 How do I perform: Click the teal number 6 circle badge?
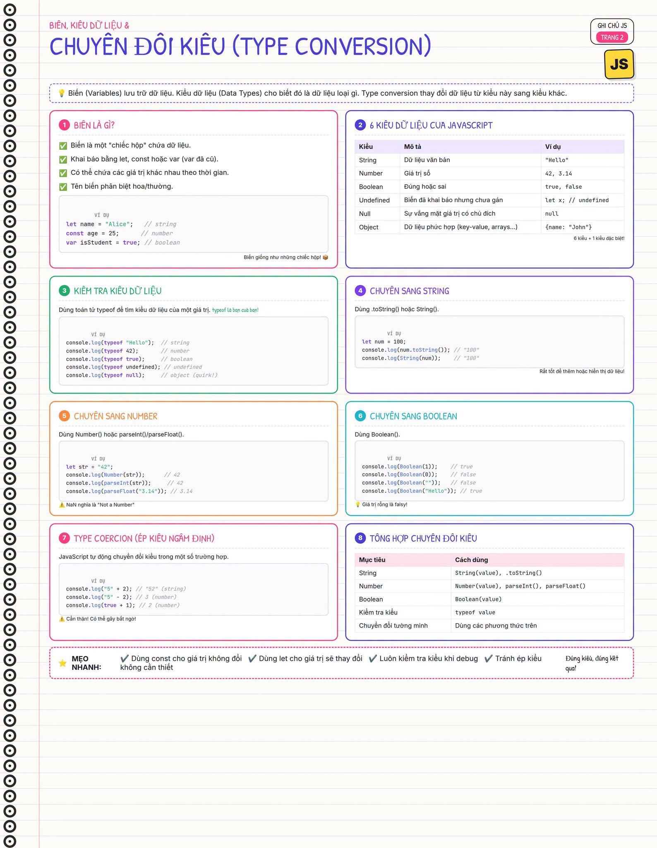[360, 416]
